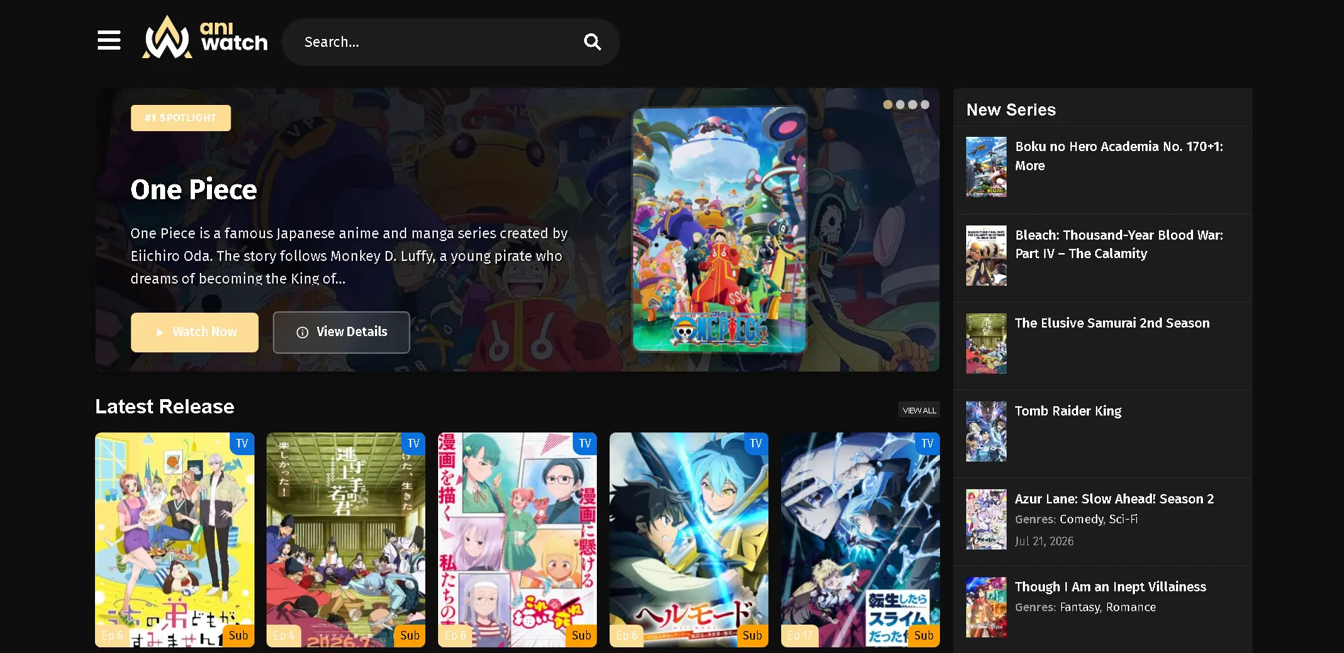Image resolution: width=1344 pixels, height=653 pixels.
Task: Open the Hell Mode sword poster card
Action: [x=689, y=540]
